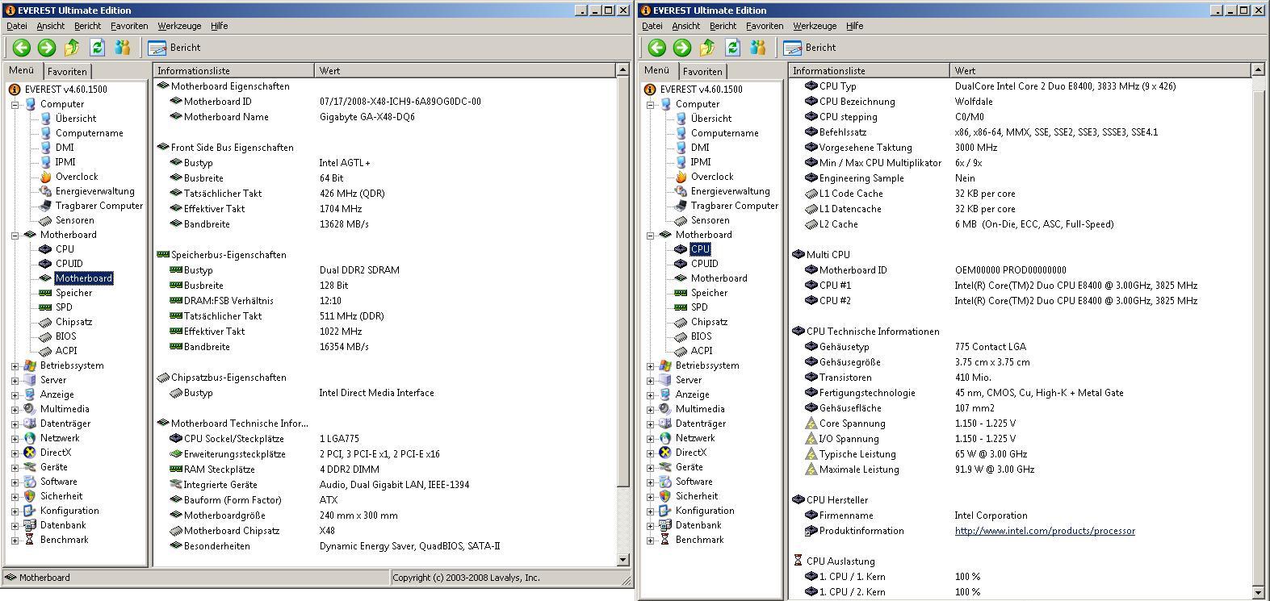Click the Bericht button in right window
This screenshot has height=601, width=1270.
click(810, 48)
